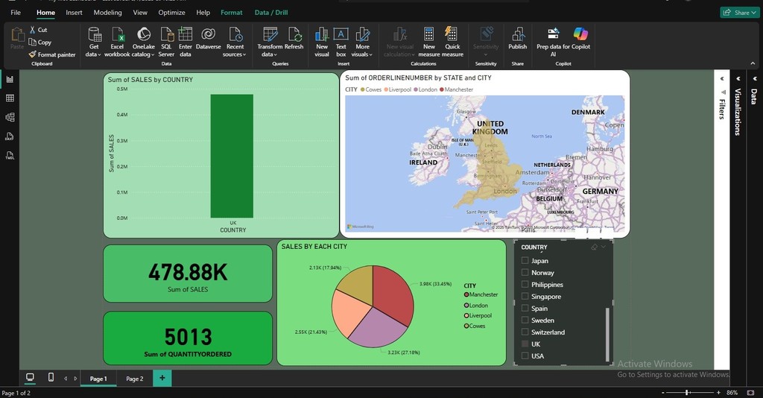The image size is (763, 398).
Task: Open the Copilot icon in ribbon
Action: tap(580, 34)
